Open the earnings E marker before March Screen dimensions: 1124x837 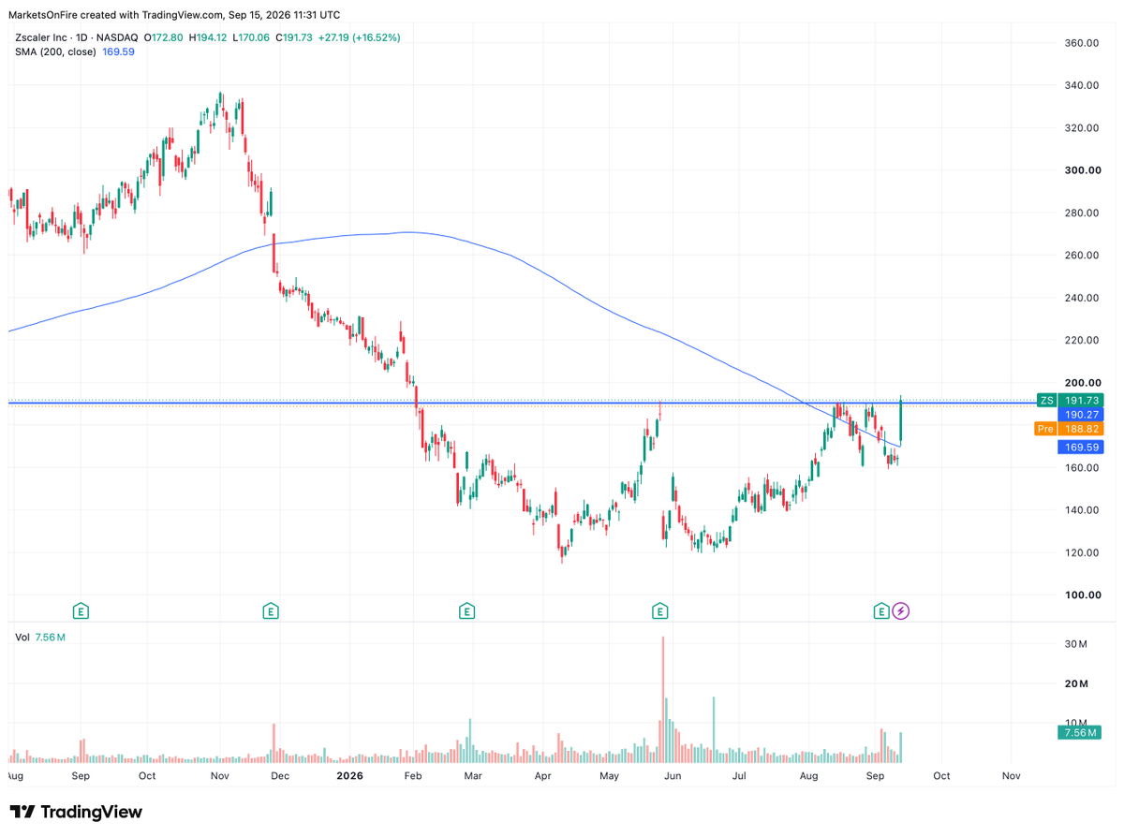click(466, 611)
